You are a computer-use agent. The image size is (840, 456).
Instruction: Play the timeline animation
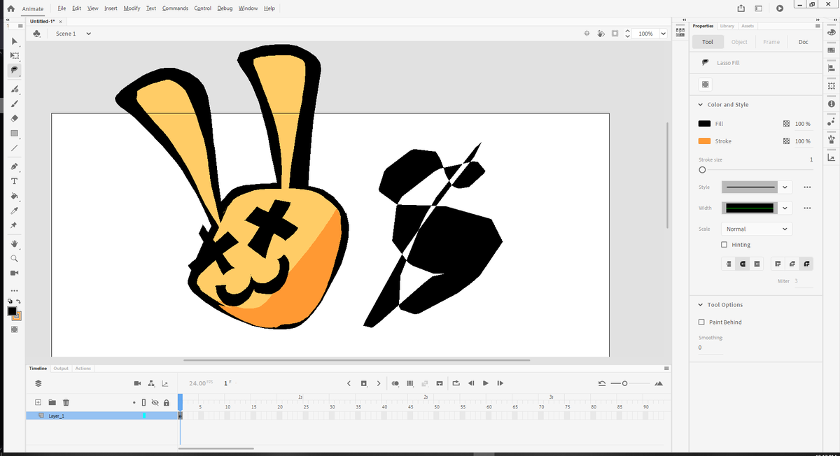(x=486, y=383)
